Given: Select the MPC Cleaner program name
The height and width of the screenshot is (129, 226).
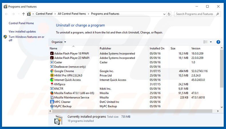Looking at the screenshot, I should (62, 102).
